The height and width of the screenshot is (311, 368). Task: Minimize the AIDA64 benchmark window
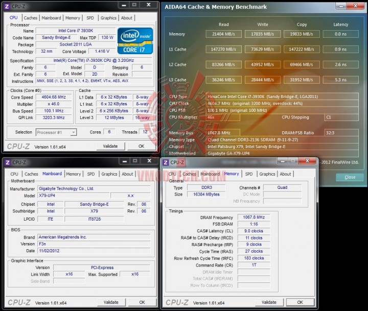(341, 6)
